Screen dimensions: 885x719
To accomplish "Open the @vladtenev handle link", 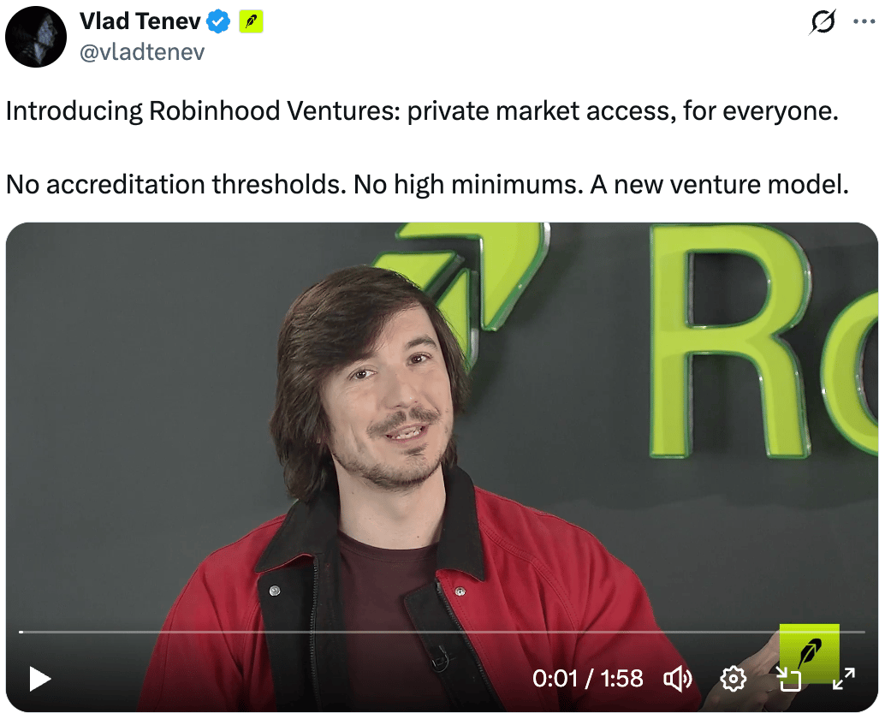I will tap(142, 52).
